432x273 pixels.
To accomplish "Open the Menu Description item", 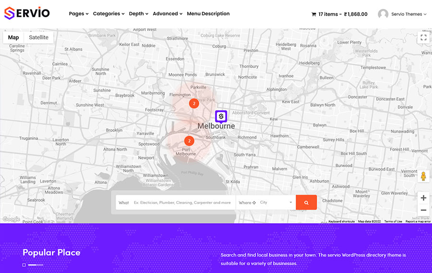I will tap(208, 14).
